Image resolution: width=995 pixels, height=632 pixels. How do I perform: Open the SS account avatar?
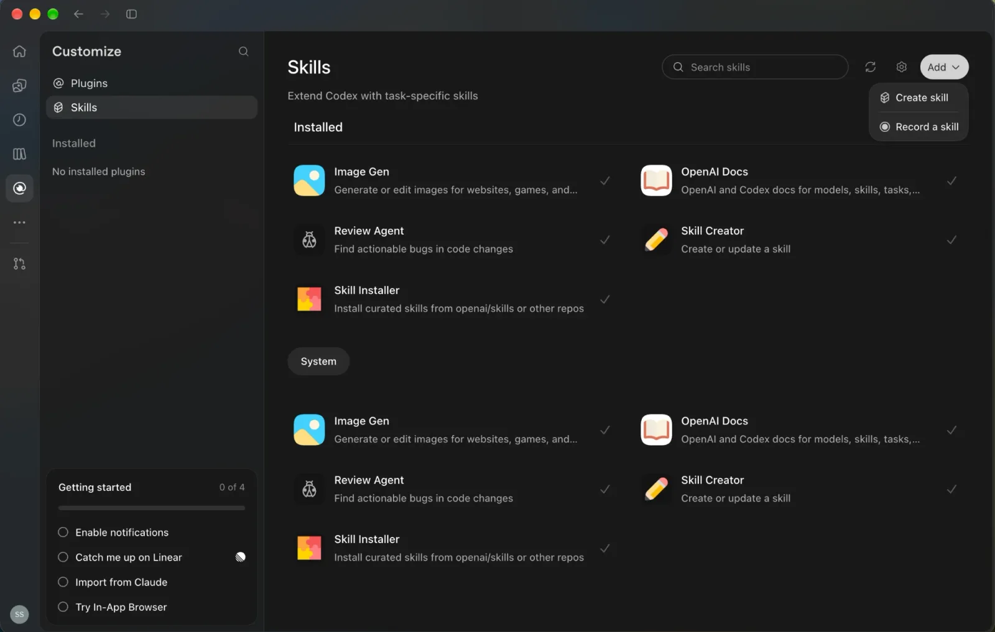19,614
